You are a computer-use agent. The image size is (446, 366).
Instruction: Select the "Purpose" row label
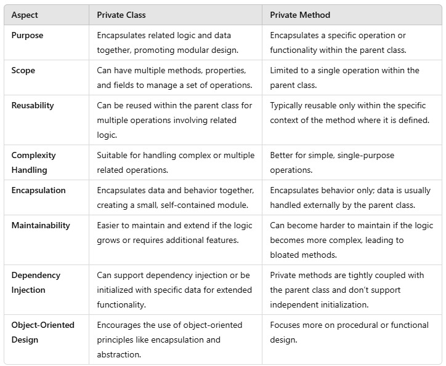(x=28, y=35)
